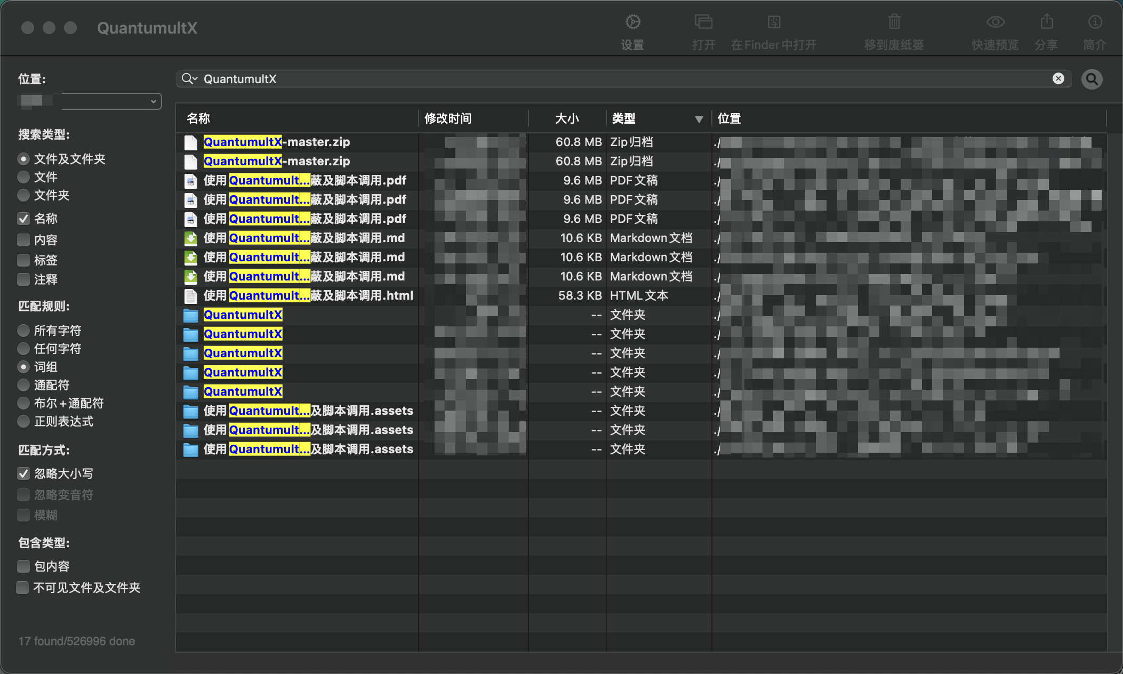
Task: Sort by the 位置 column header
Action: [x=909, y=118]
